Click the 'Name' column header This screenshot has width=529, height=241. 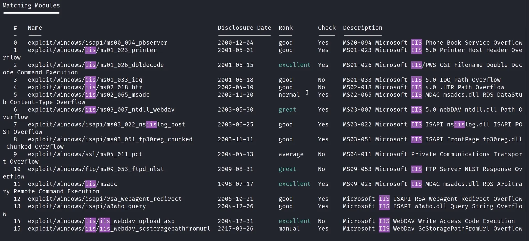(x=35, y=28)
